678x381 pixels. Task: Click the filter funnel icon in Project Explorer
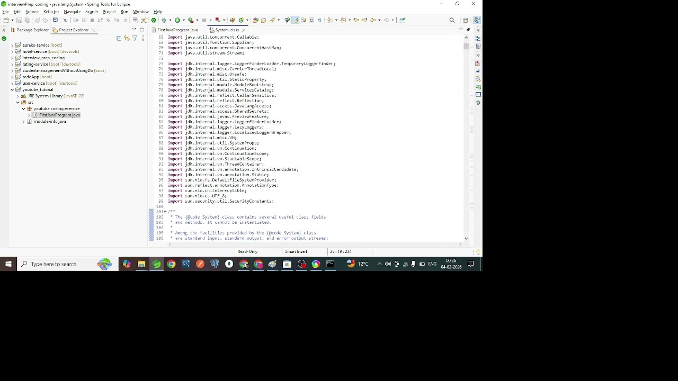(x=135, y=38)
